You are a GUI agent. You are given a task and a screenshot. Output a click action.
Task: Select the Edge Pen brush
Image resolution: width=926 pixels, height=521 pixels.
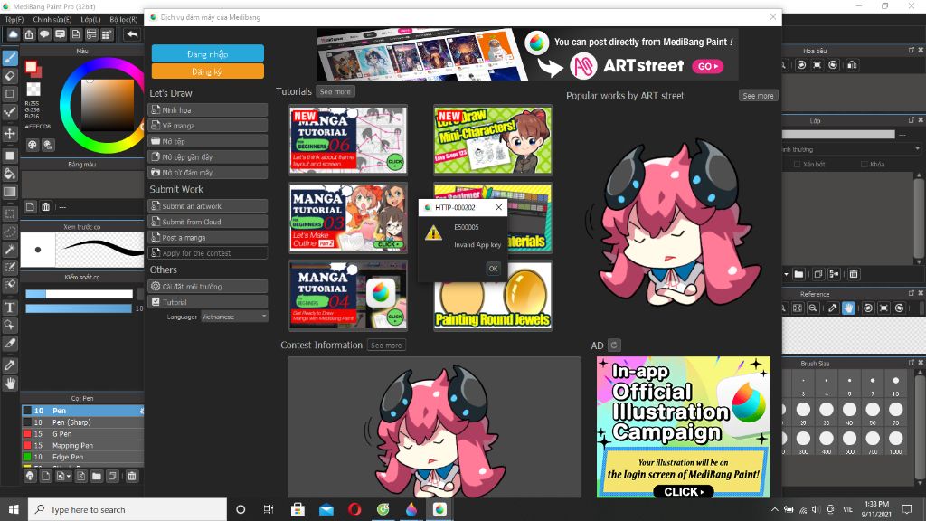82,457
